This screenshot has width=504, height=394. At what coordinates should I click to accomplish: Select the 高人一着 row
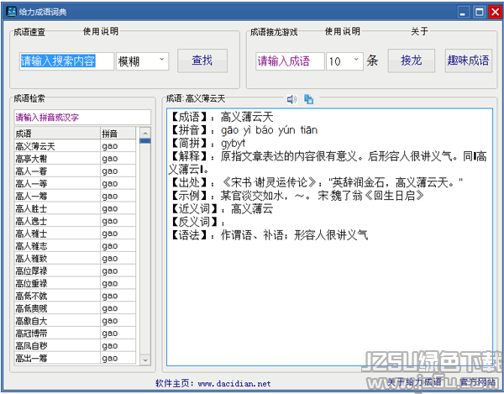pyautogui.click(x=76, y=171)
